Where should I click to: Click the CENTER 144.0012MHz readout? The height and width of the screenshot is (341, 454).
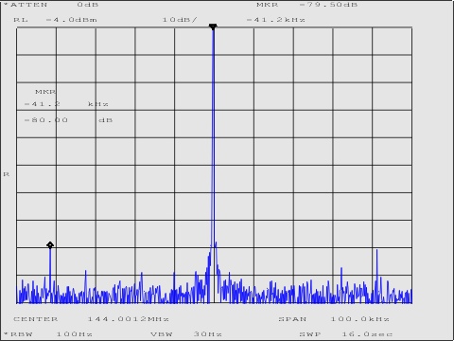tap(91, 319)
